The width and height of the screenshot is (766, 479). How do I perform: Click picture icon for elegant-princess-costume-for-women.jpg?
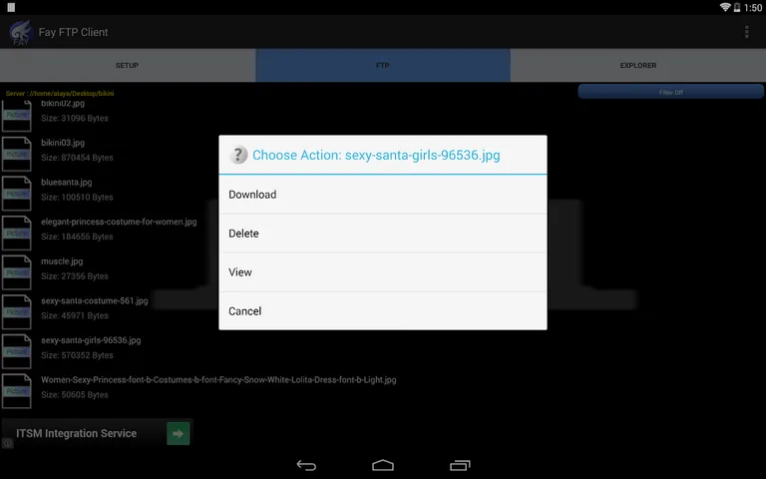[x=17, y=233]
